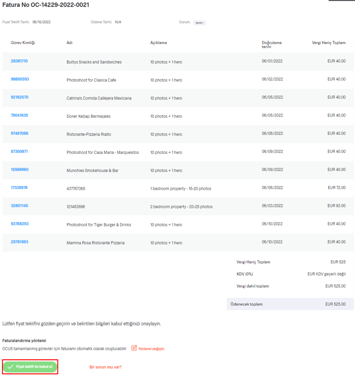Click 'Mamma Rosa Ristorante Pizzeria' cell
Image resolution: width=355 pixels, height=376 pixels.
click(x=96, y=243)
